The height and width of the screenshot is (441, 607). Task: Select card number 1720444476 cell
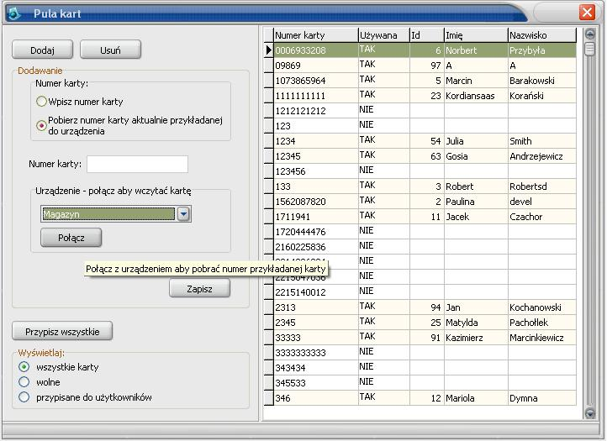(316, 231)
